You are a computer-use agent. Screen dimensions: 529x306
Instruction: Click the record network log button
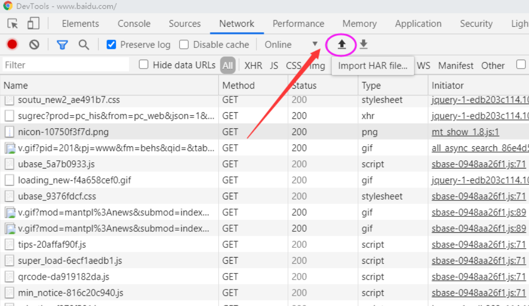pyautogui.click(x=11, y=44)
